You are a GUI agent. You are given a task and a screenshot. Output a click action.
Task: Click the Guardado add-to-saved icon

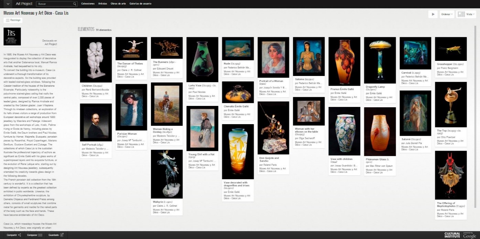click(62, 235)
